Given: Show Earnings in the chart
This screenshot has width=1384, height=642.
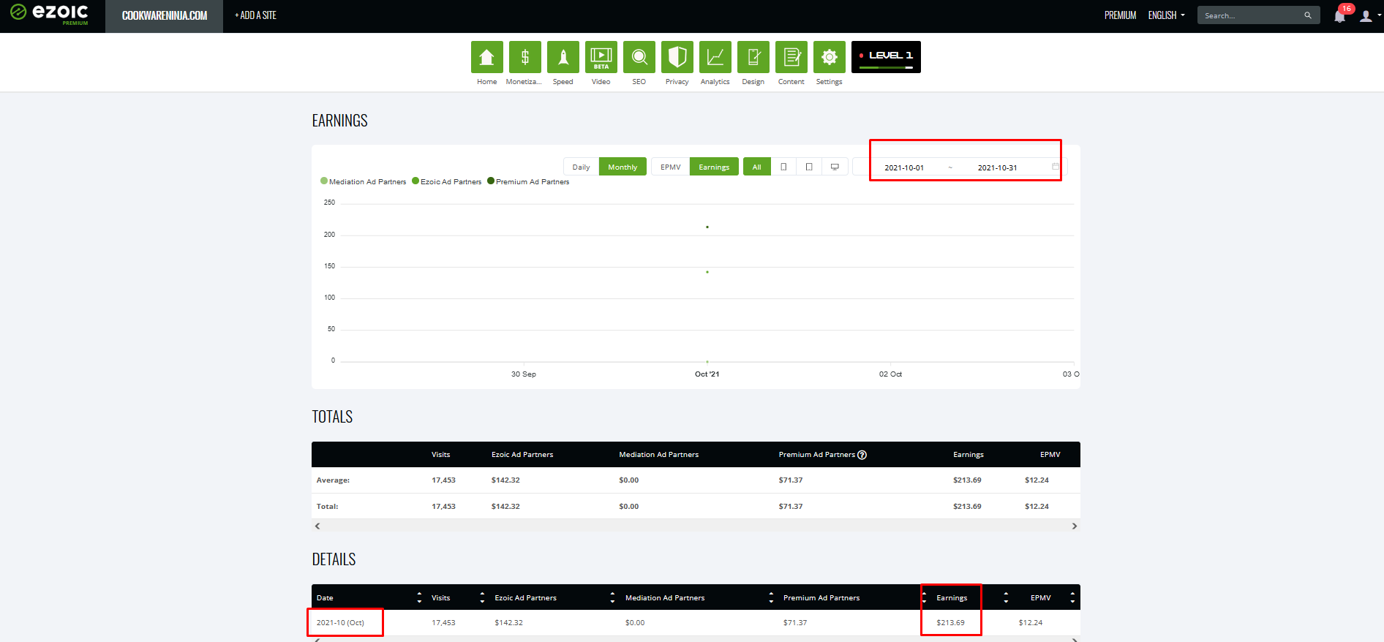Looking at the screenshot, I should [x=714, y=167].
